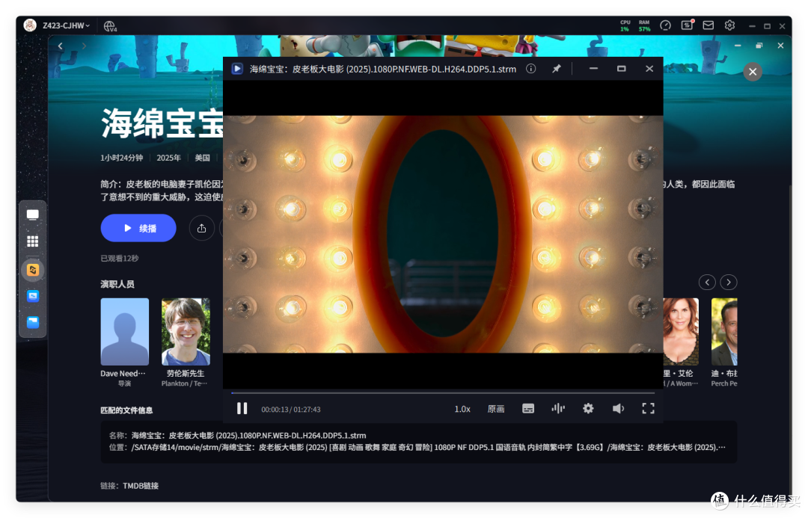Open the TMDB链接 link
The width and height of the screenshot is (808, 518).
[x=141, y=486]
